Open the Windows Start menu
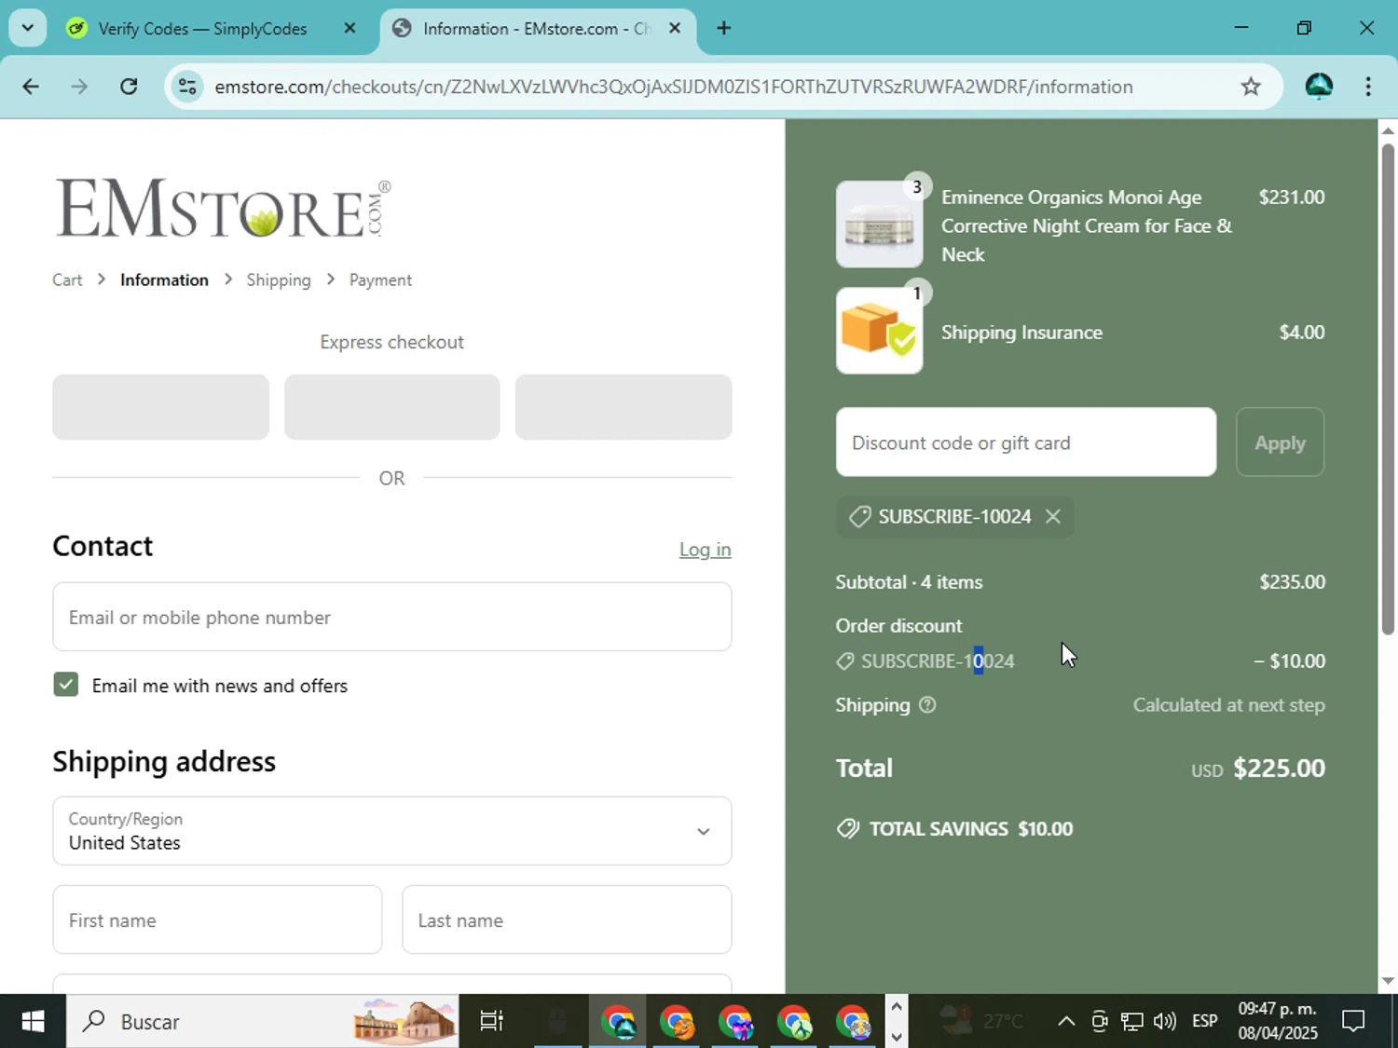The image size is (1398, 1048). point(33,1022)
